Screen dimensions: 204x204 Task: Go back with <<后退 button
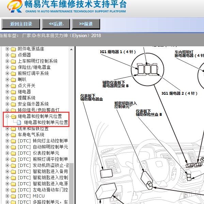click(x=56, y=24)
